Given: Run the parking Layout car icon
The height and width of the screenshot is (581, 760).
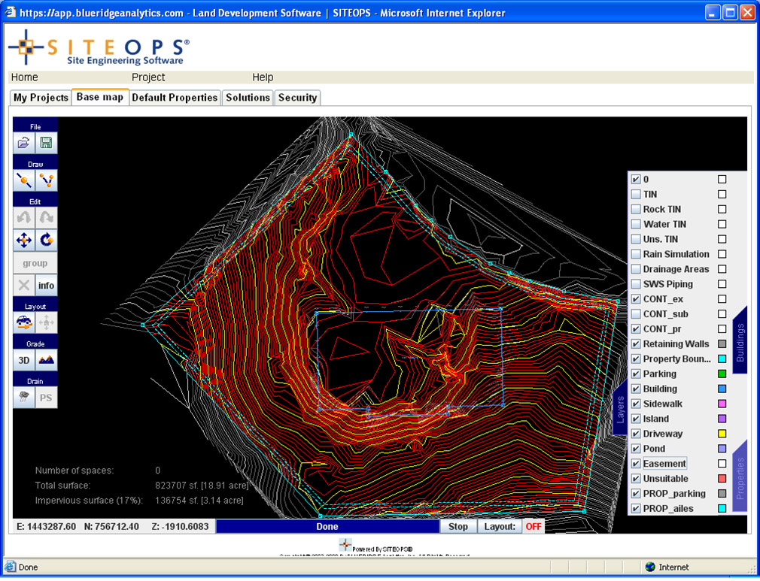Looking at the screenshot, I should [x=24, y=322].
